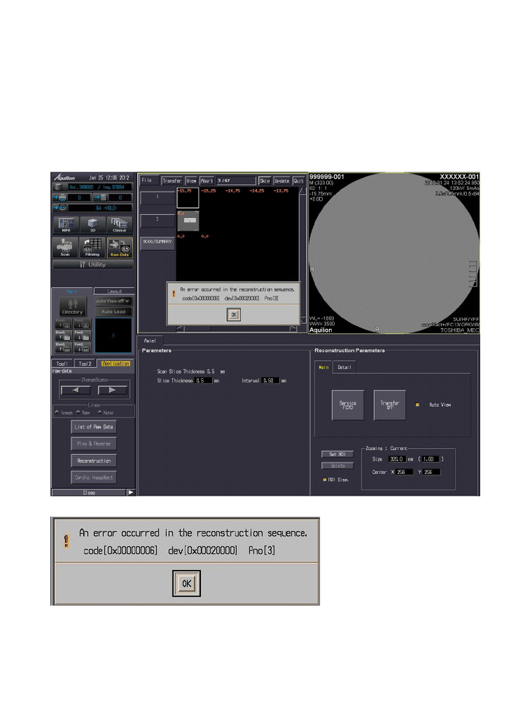Switch to the Tool2 tab

[85, 364]
